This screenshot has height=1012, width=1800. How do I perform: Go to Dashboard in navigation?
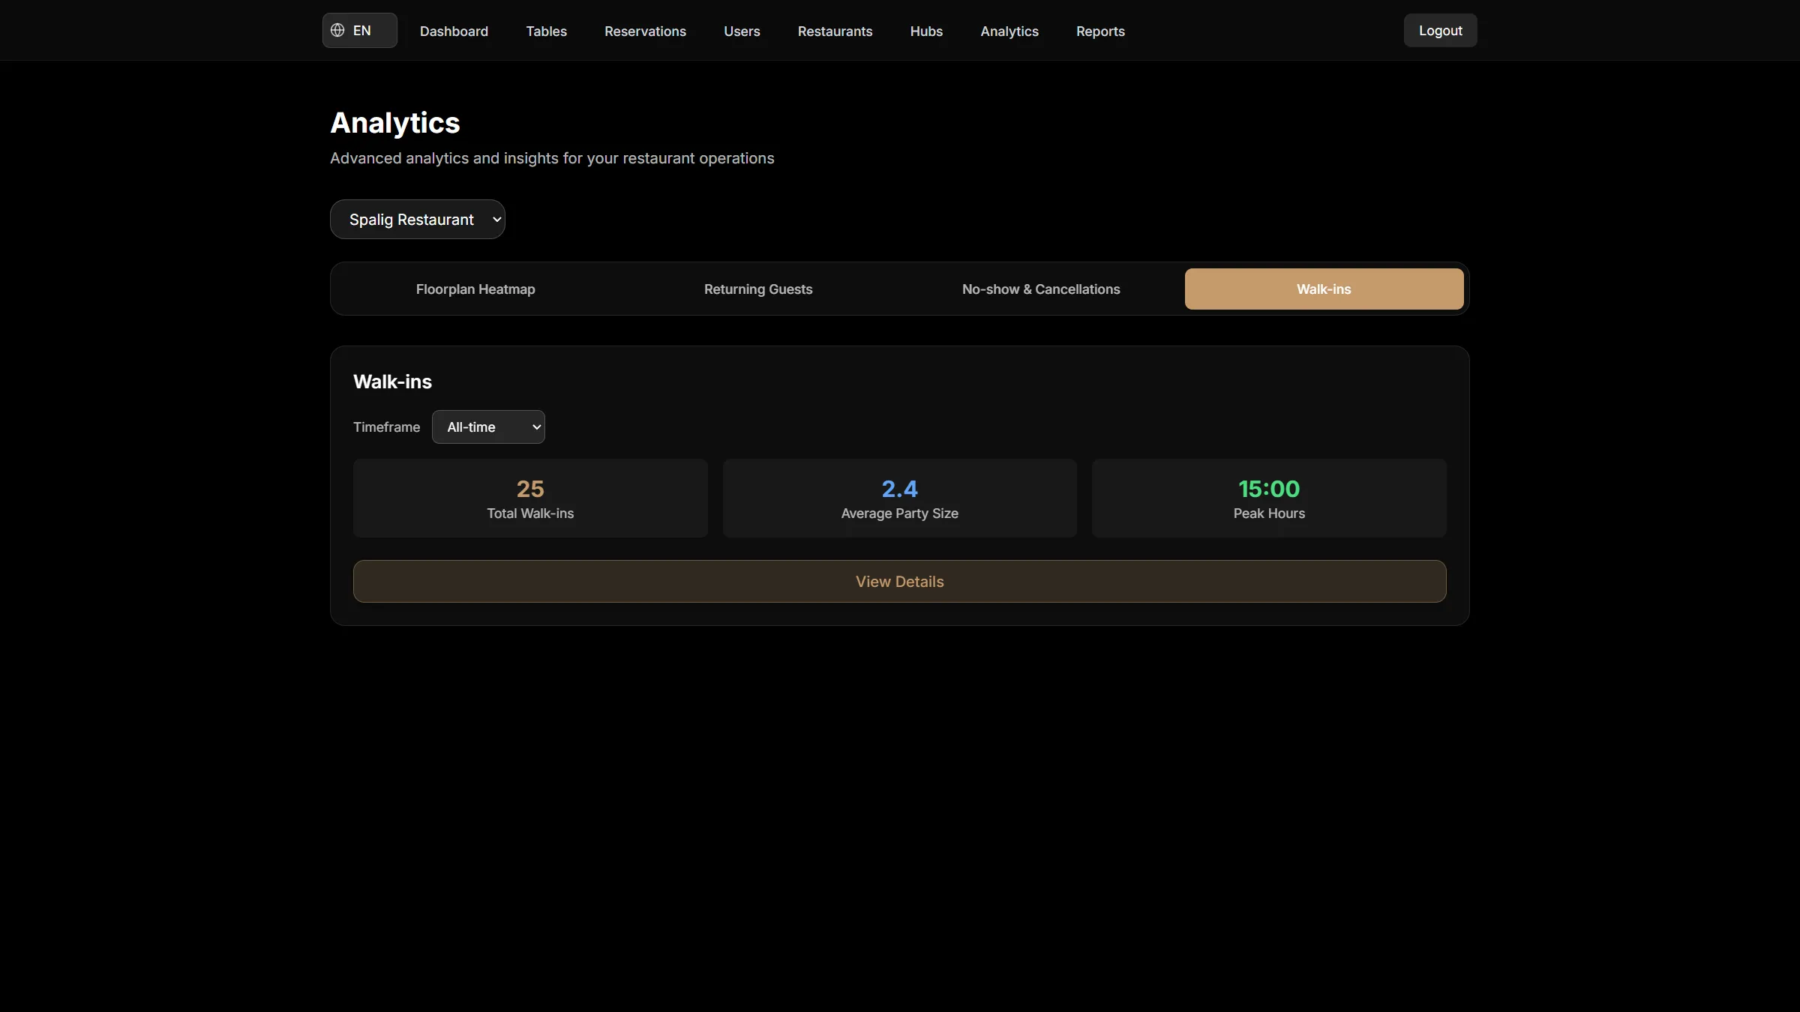point(454,31)
